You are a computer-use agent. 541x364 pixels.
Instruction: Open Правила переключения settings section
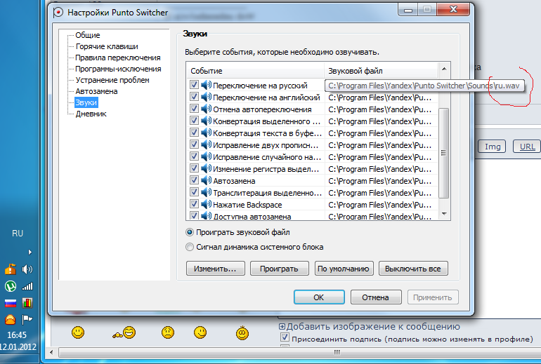pos(117,58)
